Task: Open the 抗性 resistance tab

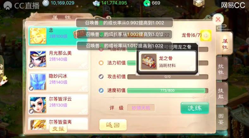Action: [221, 69]
